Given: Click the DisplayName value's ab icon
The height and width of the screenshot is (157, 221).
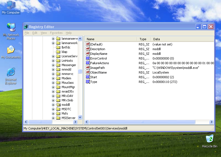Looking at the screenshot, I should (x=88, y=53).
